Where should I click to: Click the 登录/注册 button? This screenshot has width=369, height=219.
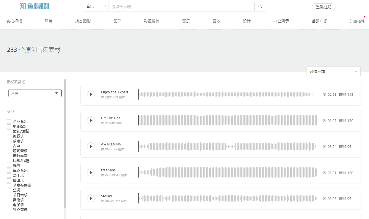pos(323,7)
